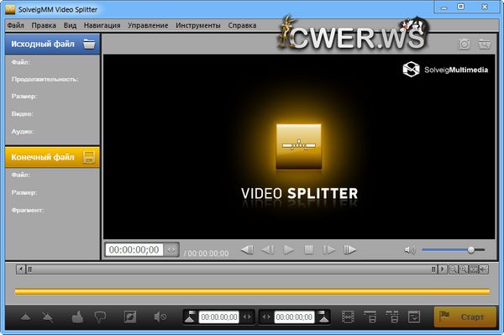Click the time stepper beside the current position field
Viewport: 504px width, 335px height.
tap(171, 249)
